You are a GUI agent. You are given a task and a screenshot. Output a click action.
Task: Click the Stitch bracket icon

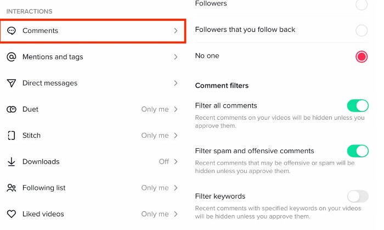[x=12, y=136]
